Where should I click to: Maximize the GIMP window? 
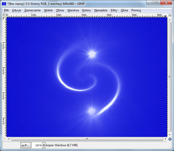point(157,3)
